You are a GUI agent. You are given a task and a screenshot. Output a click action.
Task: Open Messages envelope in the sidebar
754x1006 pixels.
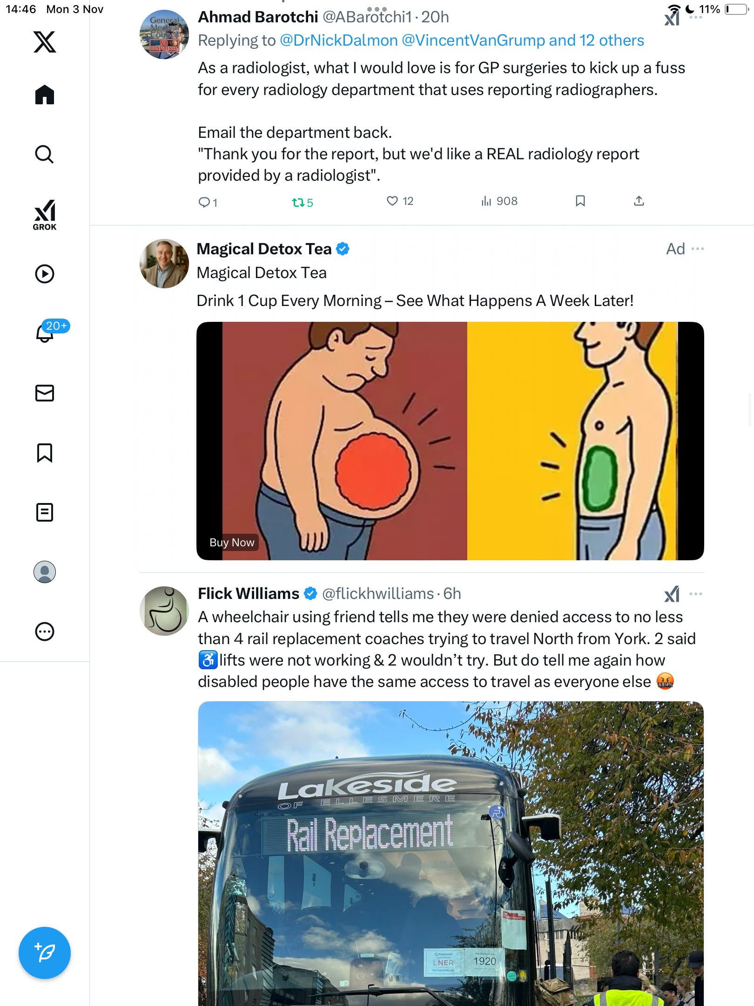(x=45, y=393)
